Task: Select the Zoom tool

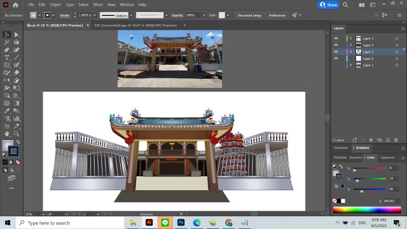Action: tap(17, 134)
